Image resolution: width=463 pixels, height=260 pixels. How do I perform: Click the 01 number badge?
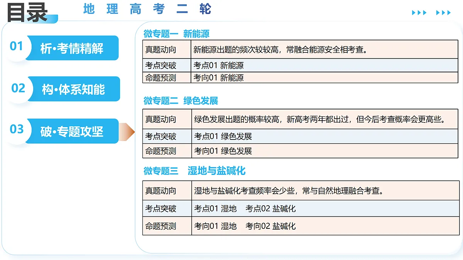(x=17, y=46)
